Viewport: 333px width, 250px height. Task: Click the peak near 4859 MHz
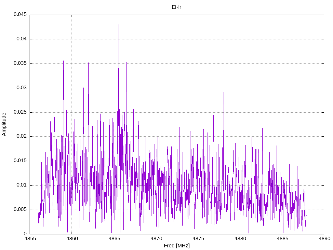pos(63,61)
